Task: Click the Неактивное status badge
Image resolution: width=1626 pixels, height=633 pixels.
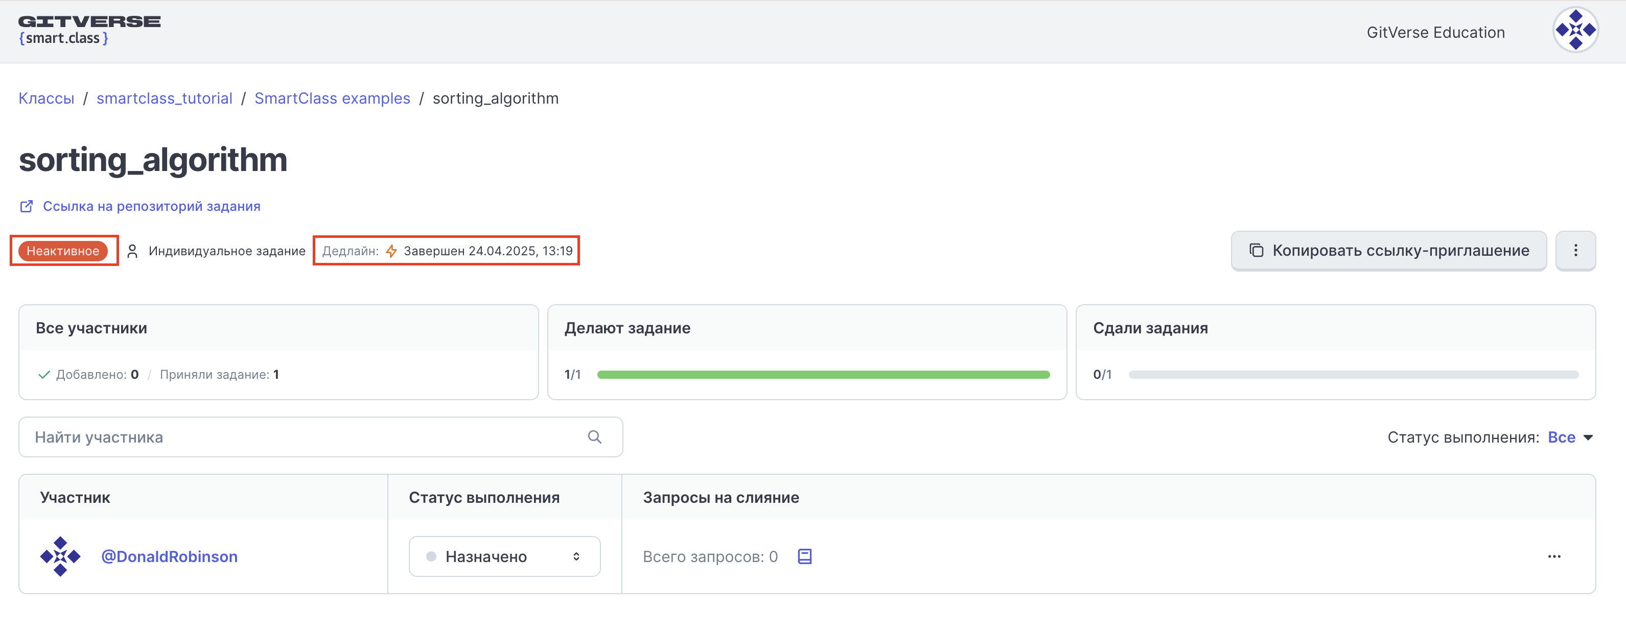Action: (x=62, y=251)
